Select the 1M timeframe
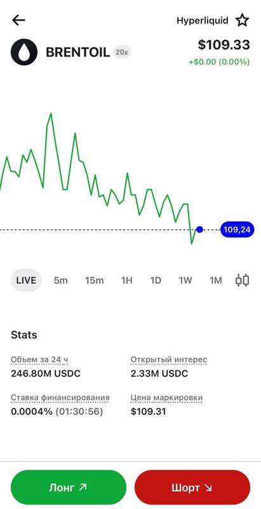Screen dimensions: 261x509 pyautogui.click(x=216, y=280)
